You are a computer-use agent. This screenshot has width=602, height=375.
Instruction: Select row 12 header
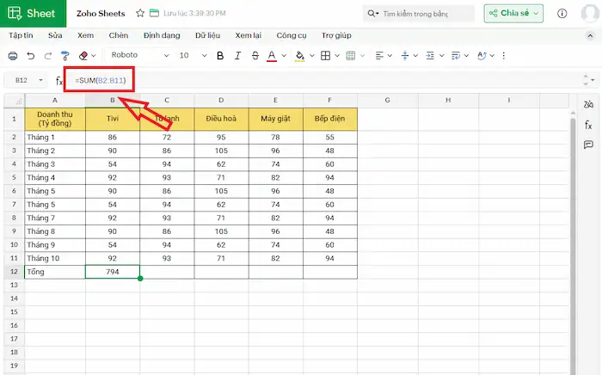15,272
